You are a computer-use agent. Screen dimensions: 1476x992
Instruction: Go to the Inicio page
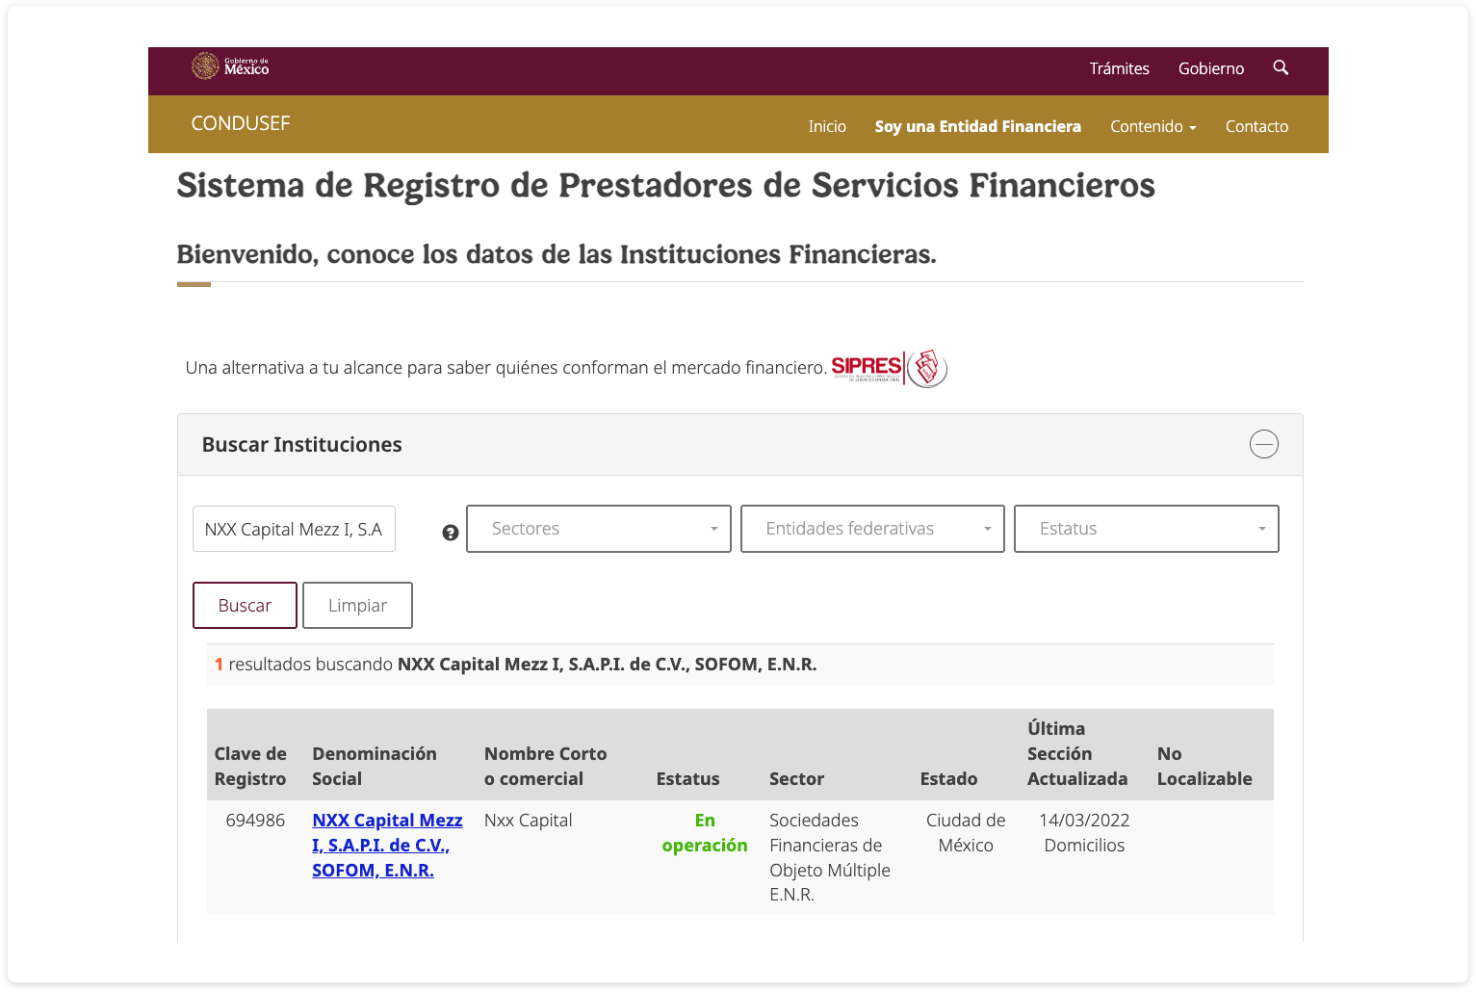[827, 126]
